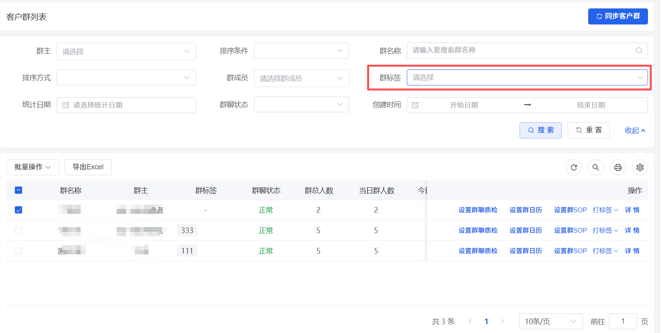Check the checkbox of the row tagged 333
This screenshot has height=333, width=662.
18,230
